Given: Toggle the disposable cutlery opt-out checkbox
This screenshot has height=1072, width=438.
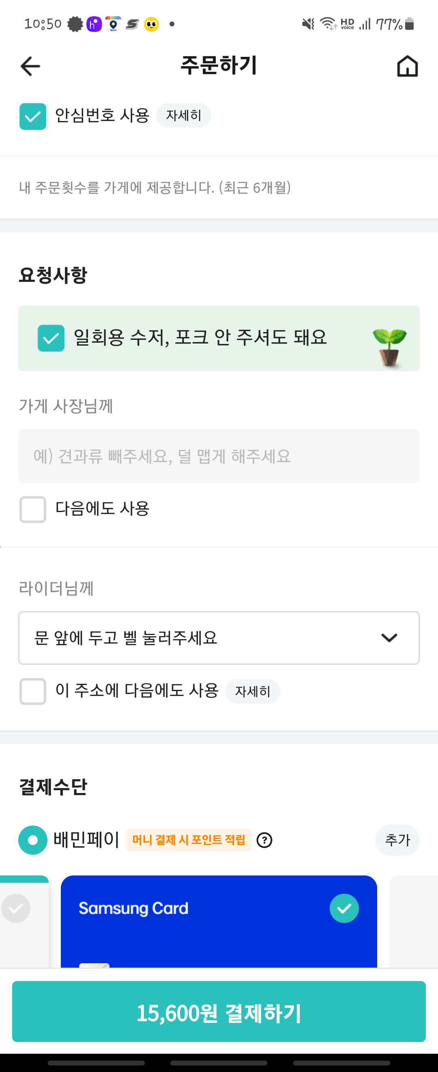Looking at the screenshot, I should point(51,338).
